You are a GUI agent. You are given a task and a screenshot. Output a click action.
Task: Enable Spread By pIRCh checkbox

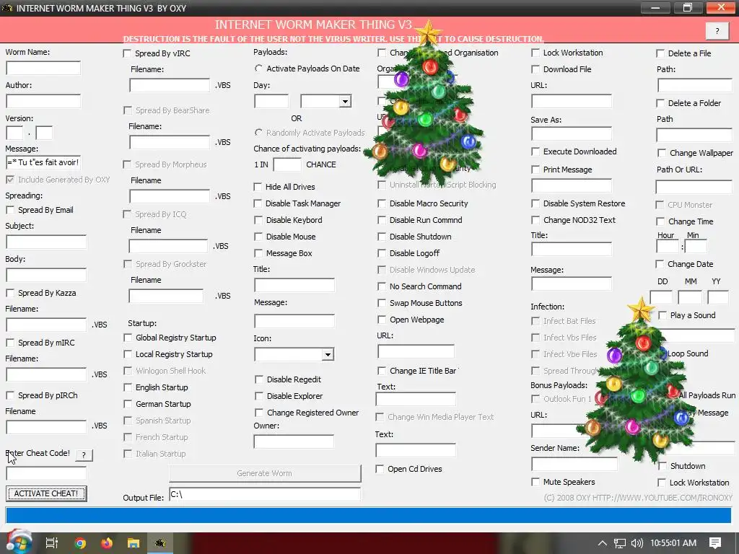pyautogui.click(x=10, y=395)
